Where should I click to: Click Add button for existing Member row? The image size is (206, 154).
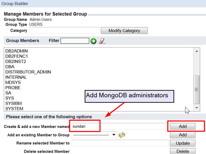(183, 135)
